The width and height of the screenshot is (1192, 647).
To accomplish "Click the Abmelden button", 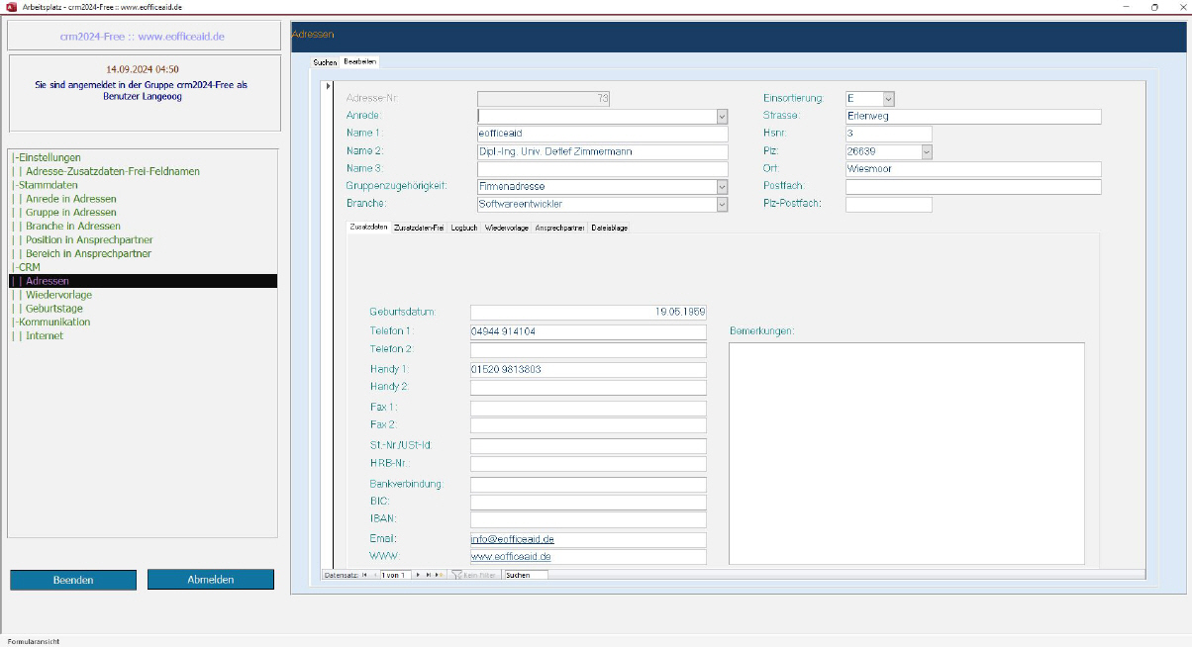I will click(210, 580).
